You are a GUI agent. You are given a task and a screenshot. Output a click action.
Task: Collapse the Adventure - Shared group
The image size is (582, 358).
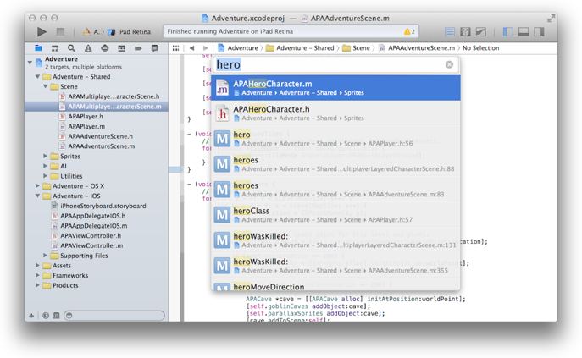(x=37, y=77)
